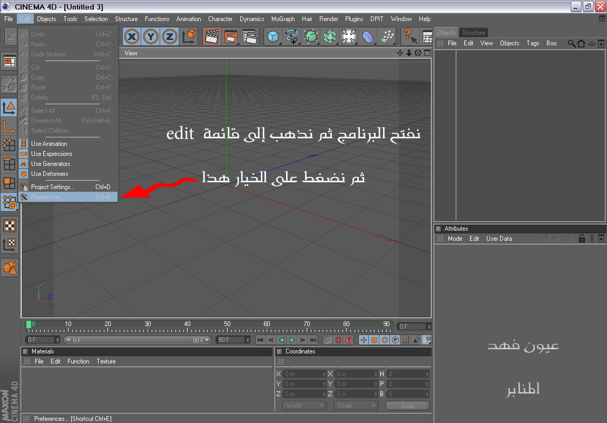
Task: Open the Render Settings icon
Action: coord(250,37)
